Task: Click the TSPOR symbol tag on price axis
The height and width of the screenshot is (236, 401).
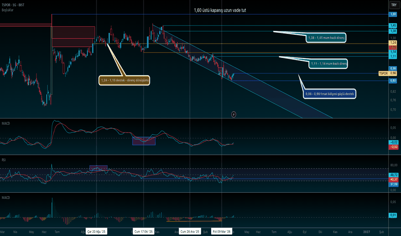Action: click(383, 73)
